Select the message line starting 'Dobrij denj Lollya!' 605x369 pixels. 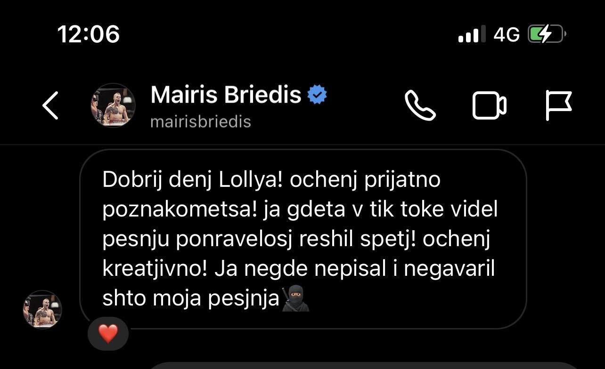point(271,180)
